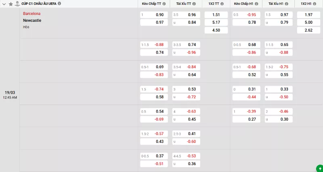The height and width of the screenshot is (172, 323).
Task: Pick over 3.5 odds 0.96 in Tài Xỉu TT
Action: point(186,15)
